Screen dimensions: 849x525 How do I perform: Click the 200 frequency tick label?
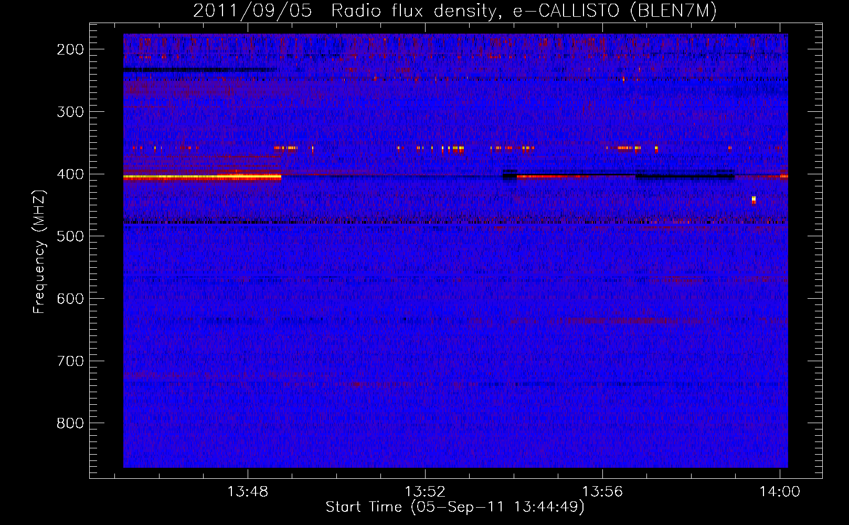[x=70, y=49]
